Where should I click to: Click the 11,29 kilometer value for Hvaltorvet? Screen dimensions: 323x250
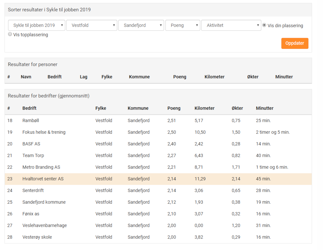[x=200, y=179]
